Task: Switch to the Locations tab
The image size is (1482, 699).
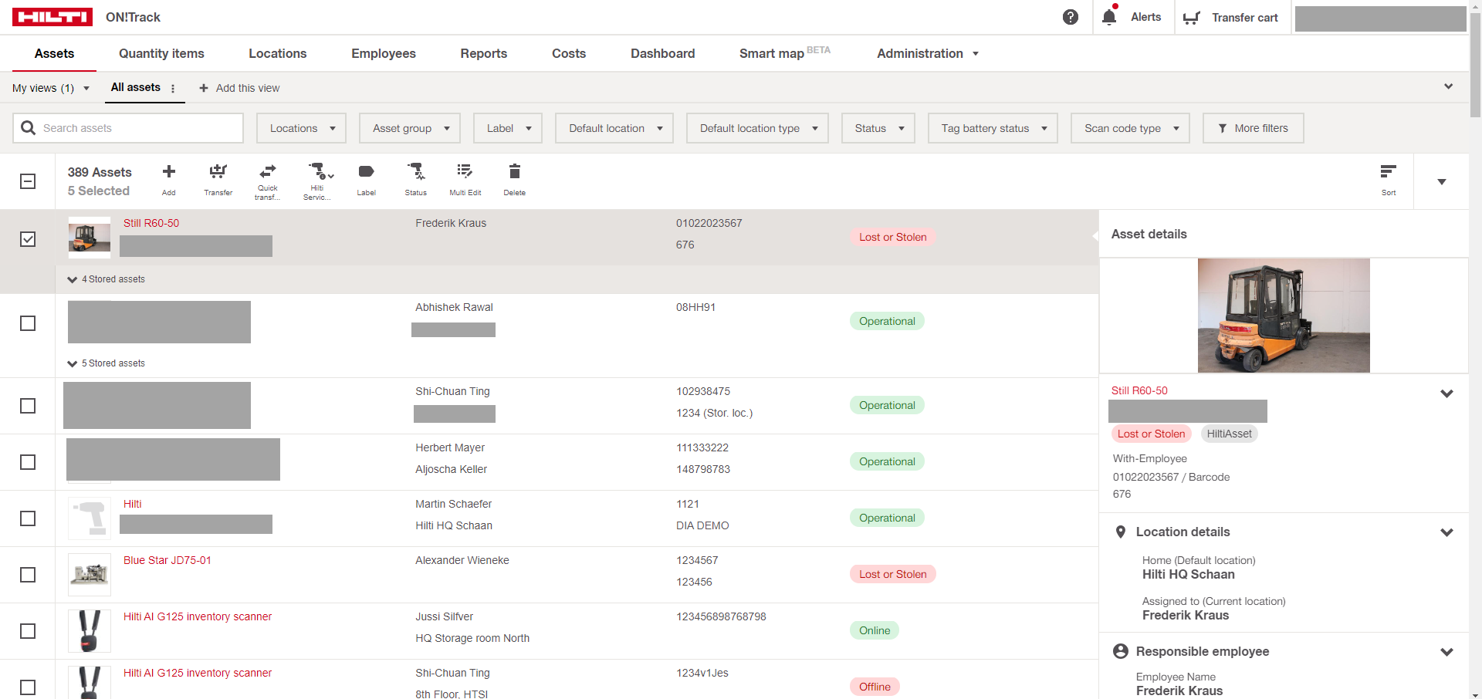Action: point(278,53)
